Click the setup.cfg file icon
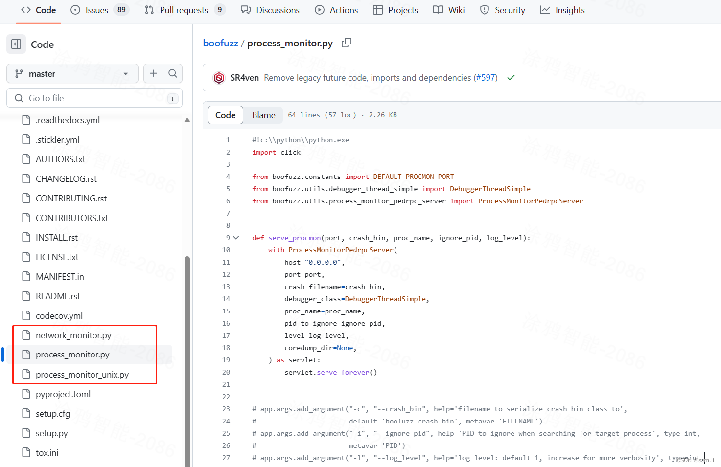The height and width of the screenshot is (467, 721). pos(26,413)
